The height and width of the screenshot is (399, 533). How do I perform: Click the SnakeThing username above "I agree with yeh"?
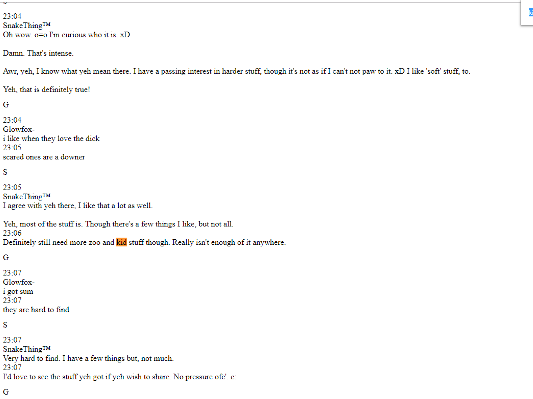(27, 197)
